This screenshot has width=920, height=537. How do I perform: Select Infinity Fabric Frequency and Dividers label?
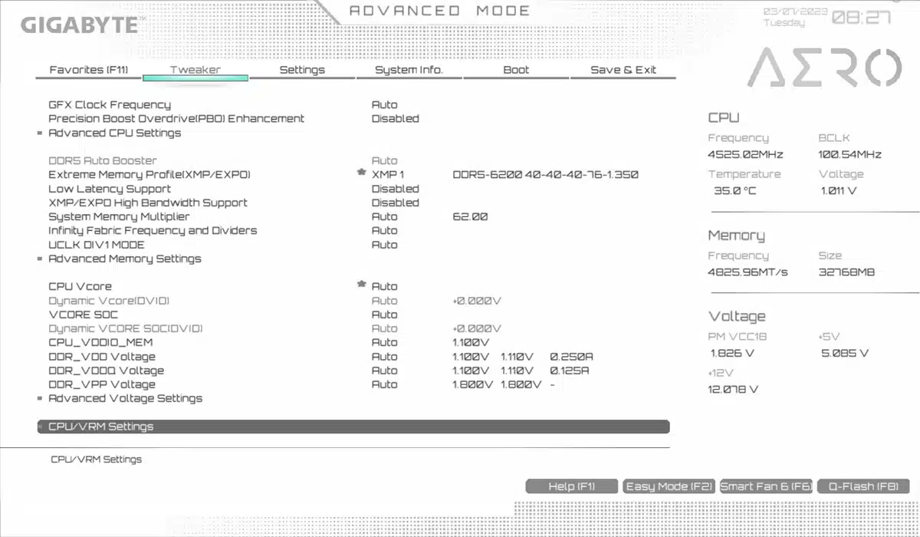tap(153, 230)
